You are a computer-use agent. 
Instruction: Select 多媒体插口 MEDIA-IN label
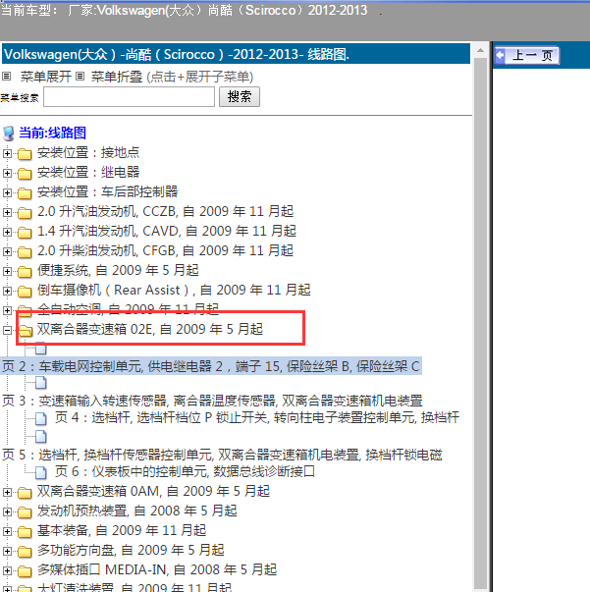point(157,569)
